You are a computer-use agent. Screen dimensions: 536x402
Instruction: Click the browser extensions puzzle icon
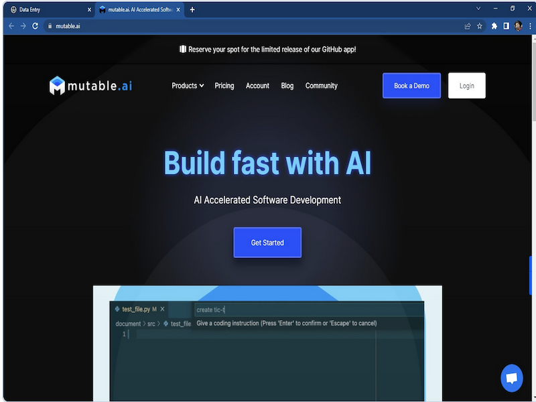pyautogui.click(x=494, y=26)
